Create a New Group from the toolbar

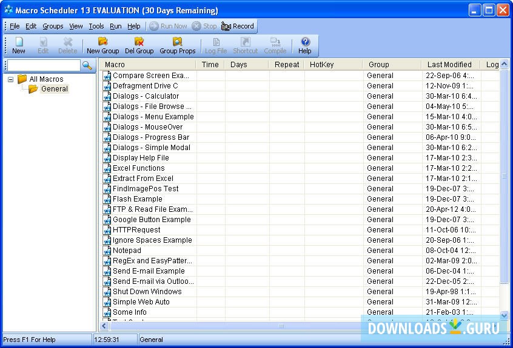pyautogui.click(x=102, y=45)
